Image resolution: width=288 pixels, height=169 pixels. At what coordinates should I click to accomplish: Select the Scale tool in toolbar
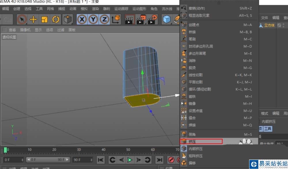click(x=44, y=20)
